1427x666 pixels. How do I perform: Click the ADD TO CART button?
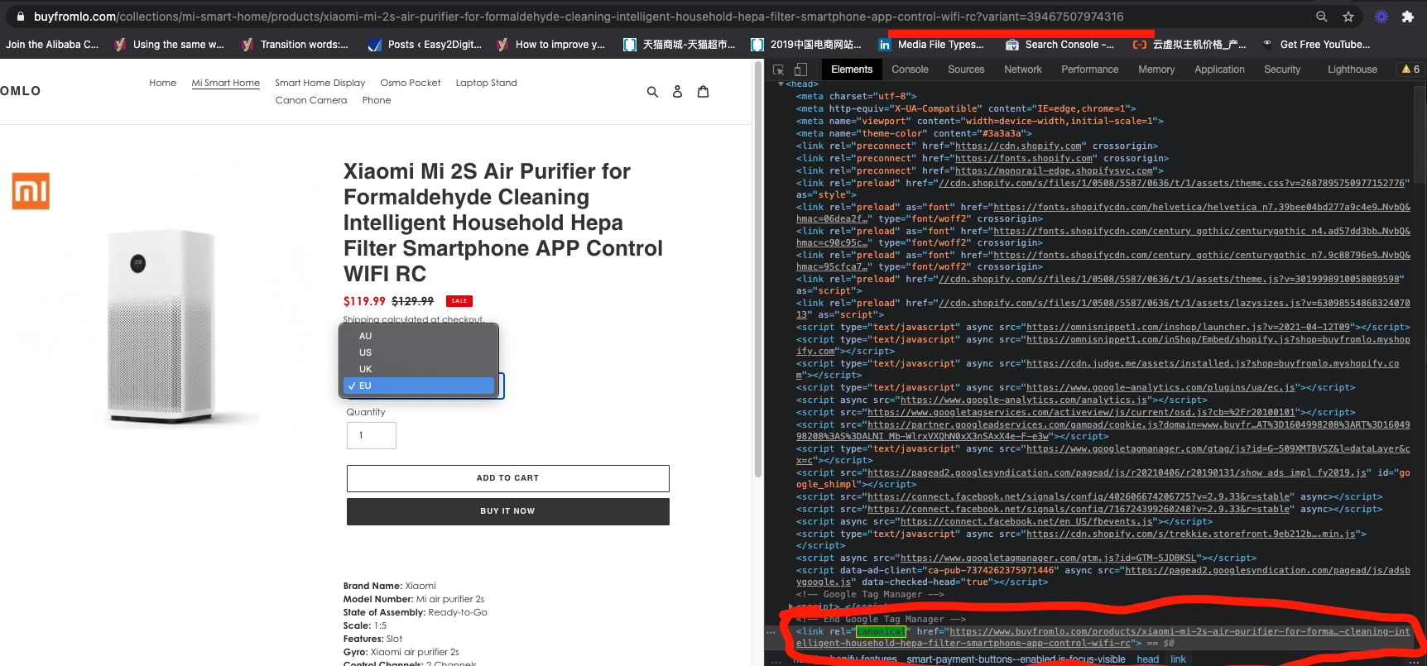point(508,478)
